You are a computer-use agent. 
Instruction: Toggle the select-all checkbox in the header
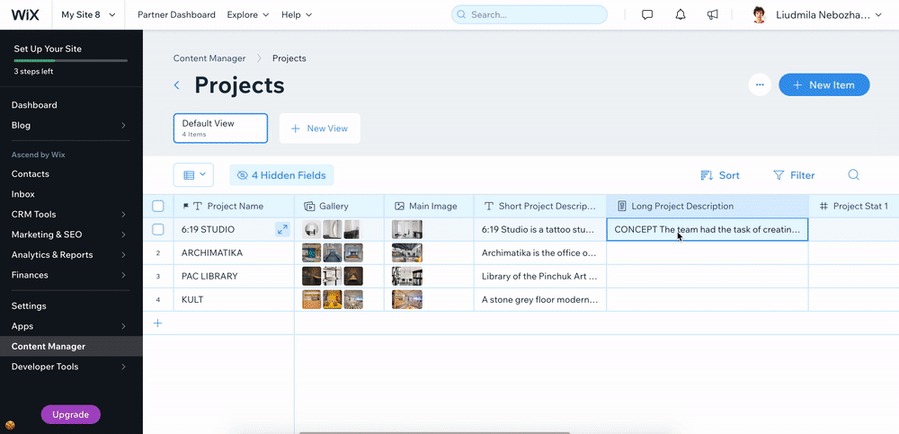(158, 207)
